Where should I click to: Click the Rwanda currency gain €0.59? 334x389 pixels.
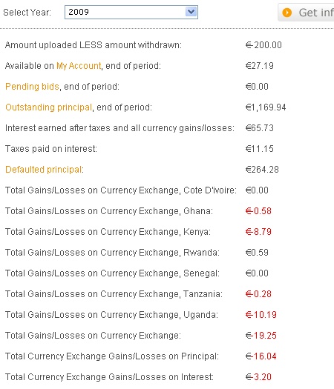(x=257, y=253)
